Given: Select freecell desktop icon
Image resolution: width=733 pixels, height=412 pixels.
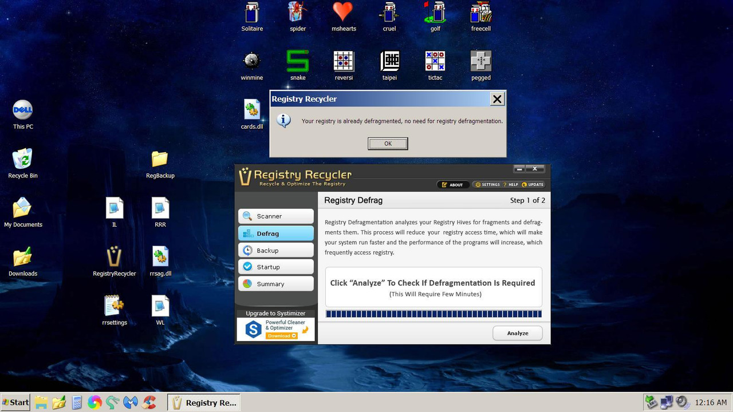Looking at the screenshot, I should tap(481, 17).
